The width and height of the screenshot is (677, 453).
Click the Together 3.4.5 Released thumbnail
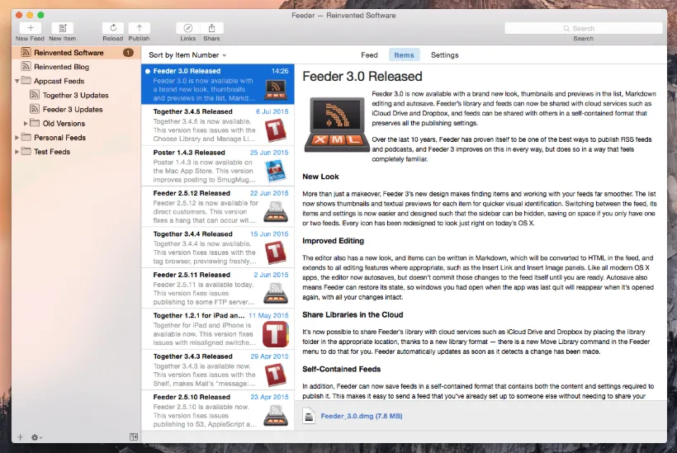pyautogui.click(x=276, y=130)
